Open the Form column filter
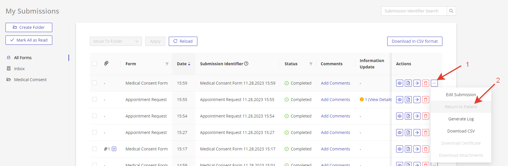Screen dimensions: 508x166 point(167,64)
